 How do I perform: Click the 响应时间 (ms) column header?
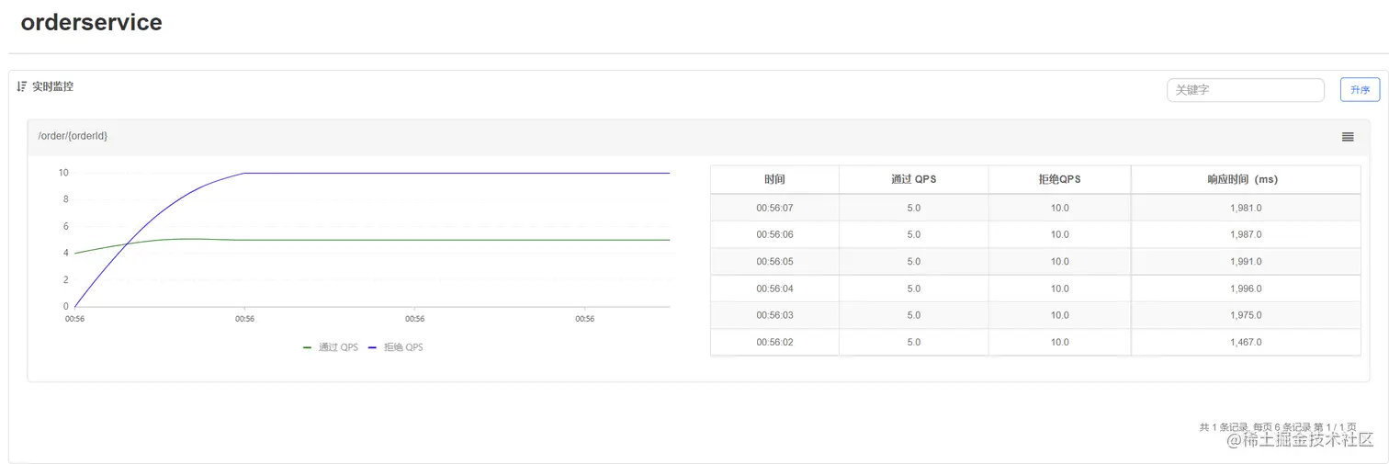pyautogui.click(x=1246, y=179)
